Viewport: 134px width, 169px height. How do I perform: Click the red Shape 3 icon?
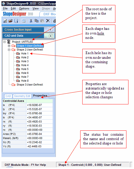point(13,85)
